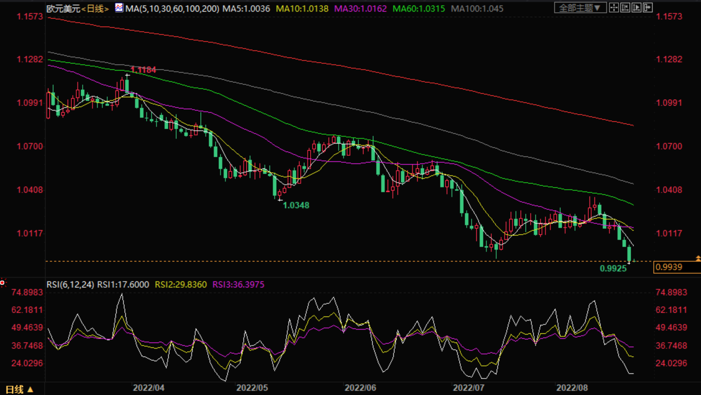The width and height of the screenshot is (701, 395).
Task: Click the MA10:1.0138 yellow legend
Action: [302, 8]
